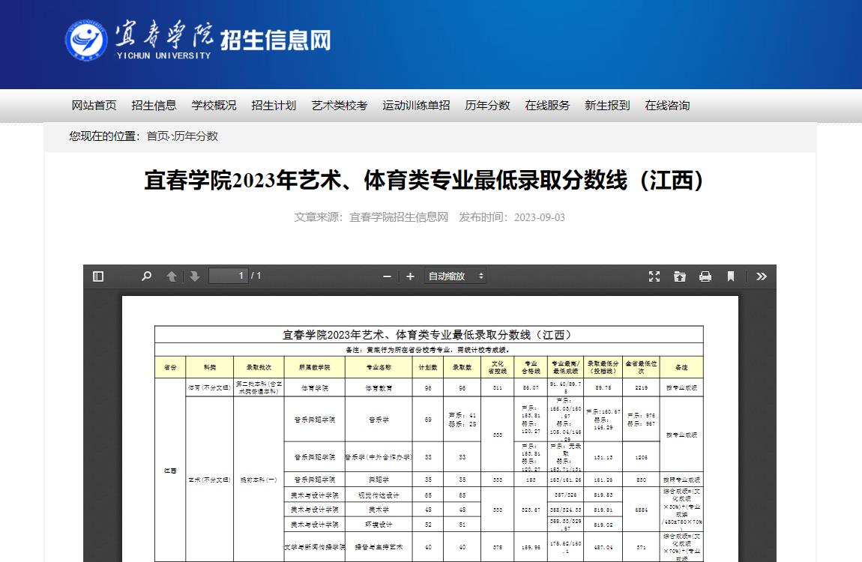Click the 美术学 major cell
This screenshot has height=562, width=862.
379,510
